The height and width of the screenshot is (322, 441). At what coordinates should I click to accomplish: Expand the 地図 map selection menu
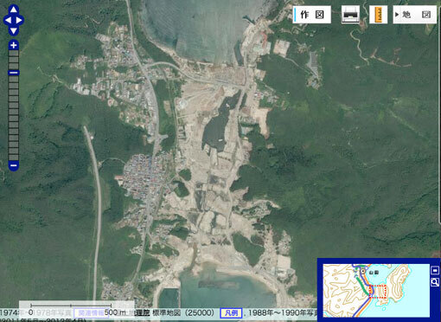(414, 15)
